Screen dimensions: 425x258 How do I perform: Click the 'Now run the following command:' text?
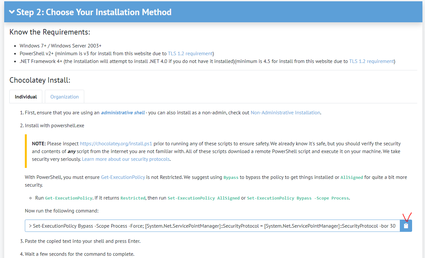(x=62, y=211)
